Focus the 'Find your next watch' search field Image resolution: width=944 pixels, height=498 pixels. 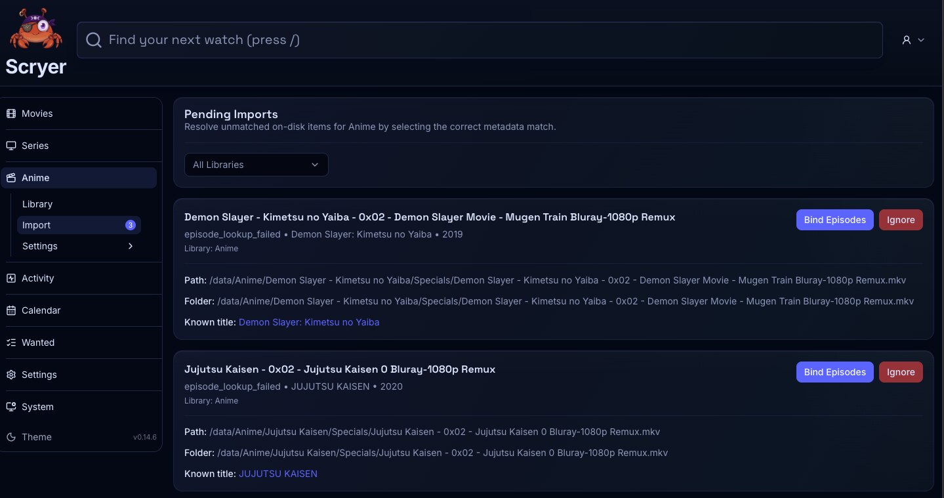[480, 40]
